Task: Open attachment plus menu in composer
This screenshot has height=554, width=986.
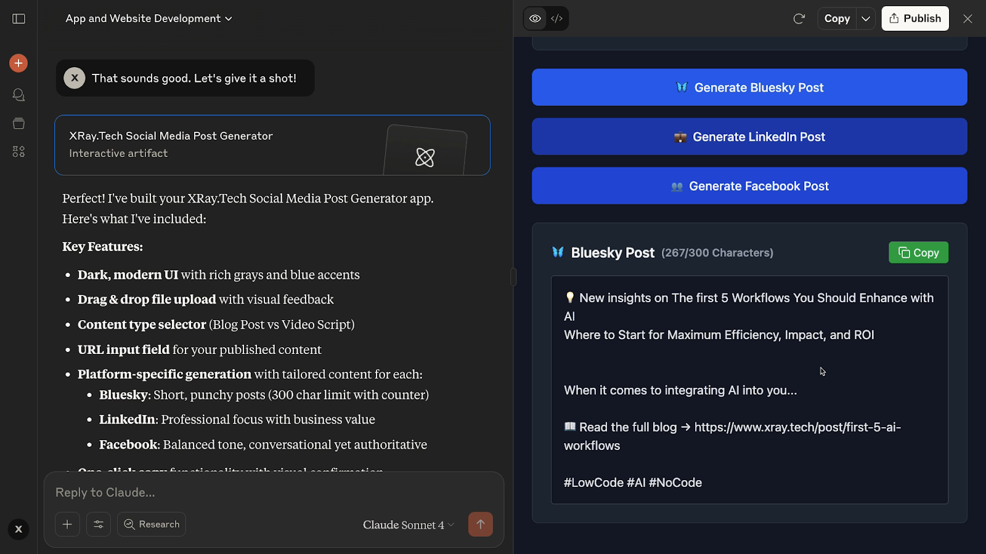Action: 67,524
